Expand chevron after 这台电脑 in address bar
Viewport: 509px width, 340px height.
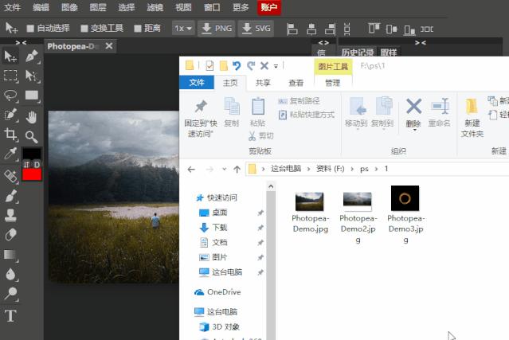pos(308,169)
